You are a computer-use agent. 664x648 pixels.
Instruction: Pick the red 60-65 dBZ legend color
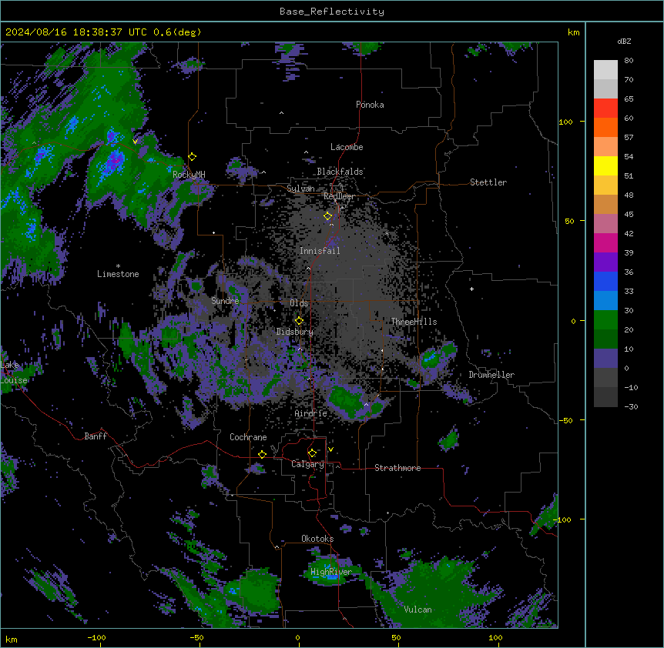(x=605, y=109)
